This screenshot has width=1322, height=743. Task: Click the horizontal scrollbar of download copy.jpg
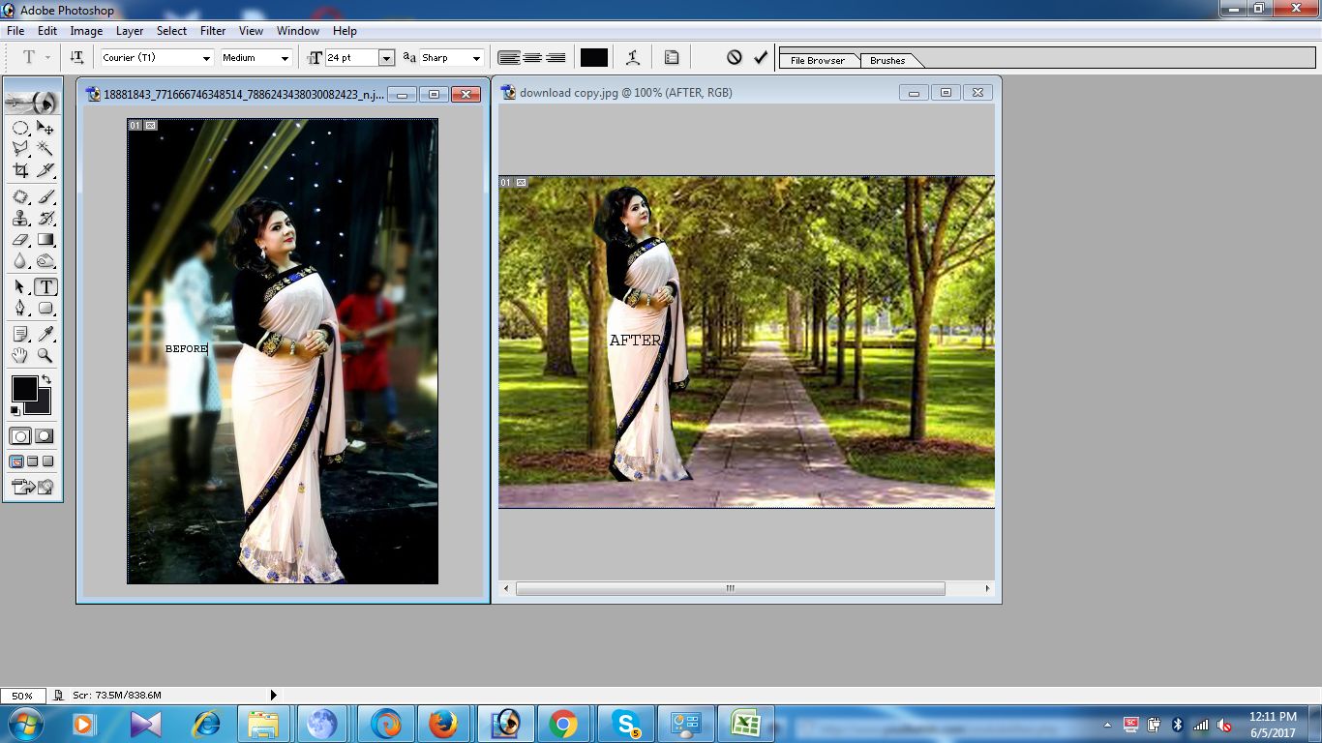point(729,588)
